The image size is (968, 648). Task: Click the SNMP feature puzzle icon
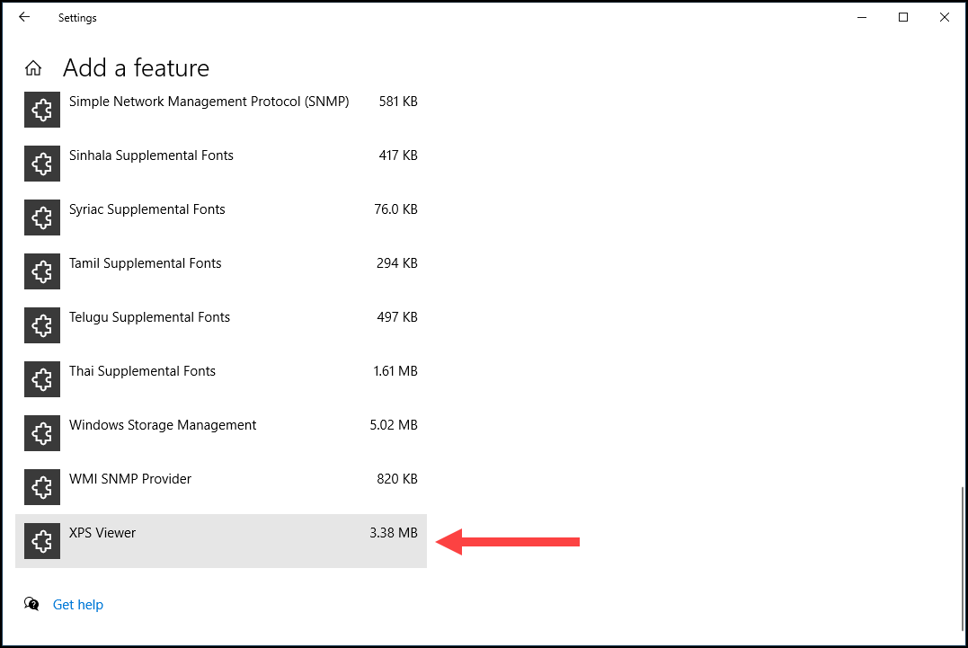click(x=42, y=110)
